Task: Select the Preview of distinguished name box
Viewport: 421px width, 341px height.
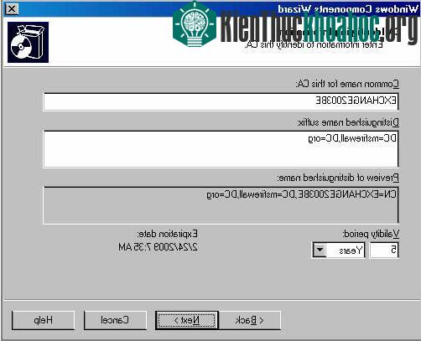Action: 221,205
